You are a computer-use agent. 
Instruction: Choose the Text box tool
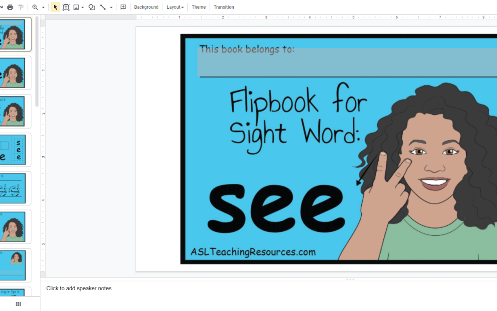pos(66,7)
